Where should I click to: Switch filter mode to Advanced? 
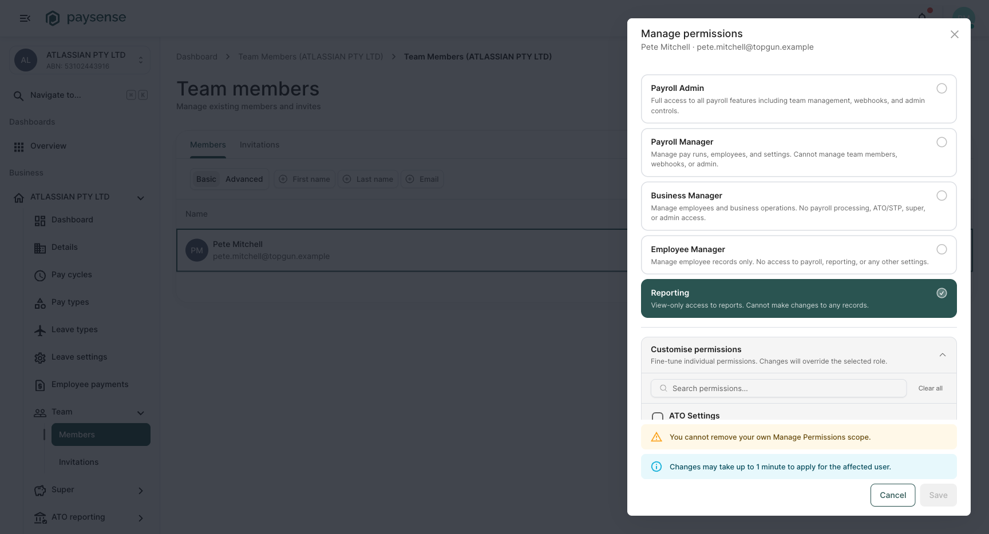click(x=244, y=179)
